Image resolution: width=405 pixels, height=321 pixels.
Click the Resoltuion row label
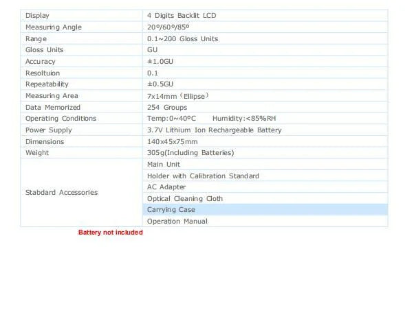tap(43, 73)
